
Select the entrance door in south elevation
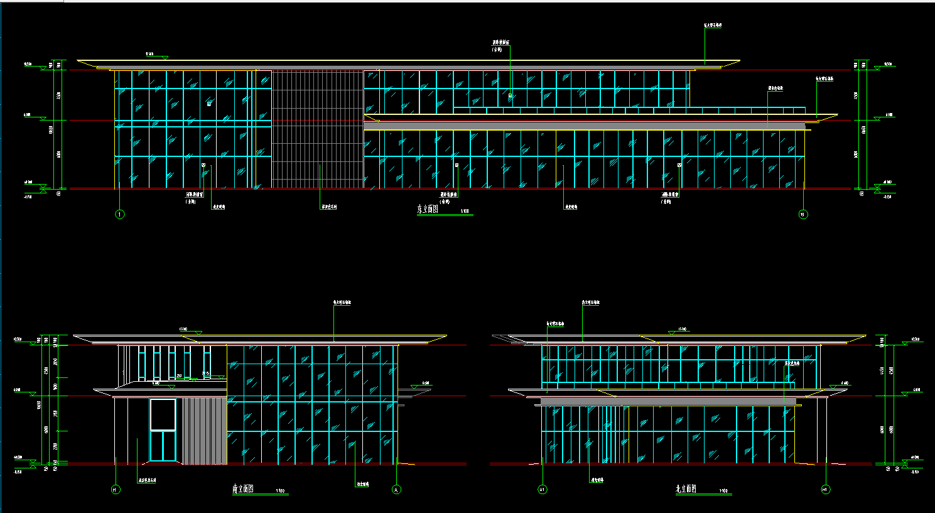point(163,430)
